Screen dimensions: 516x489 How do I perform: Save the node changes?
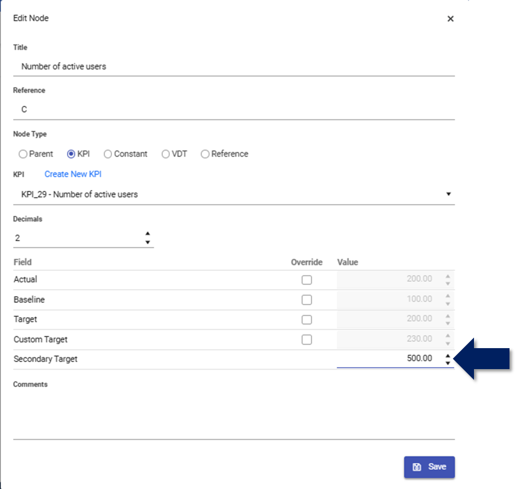(x=429, y=467)
